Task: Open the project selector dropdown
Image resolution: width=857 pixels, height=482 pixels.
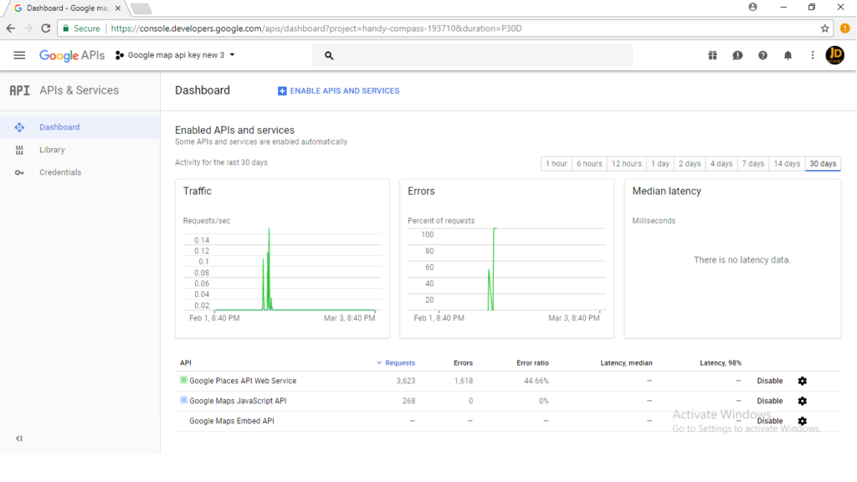Action: [x=176, y=55]
